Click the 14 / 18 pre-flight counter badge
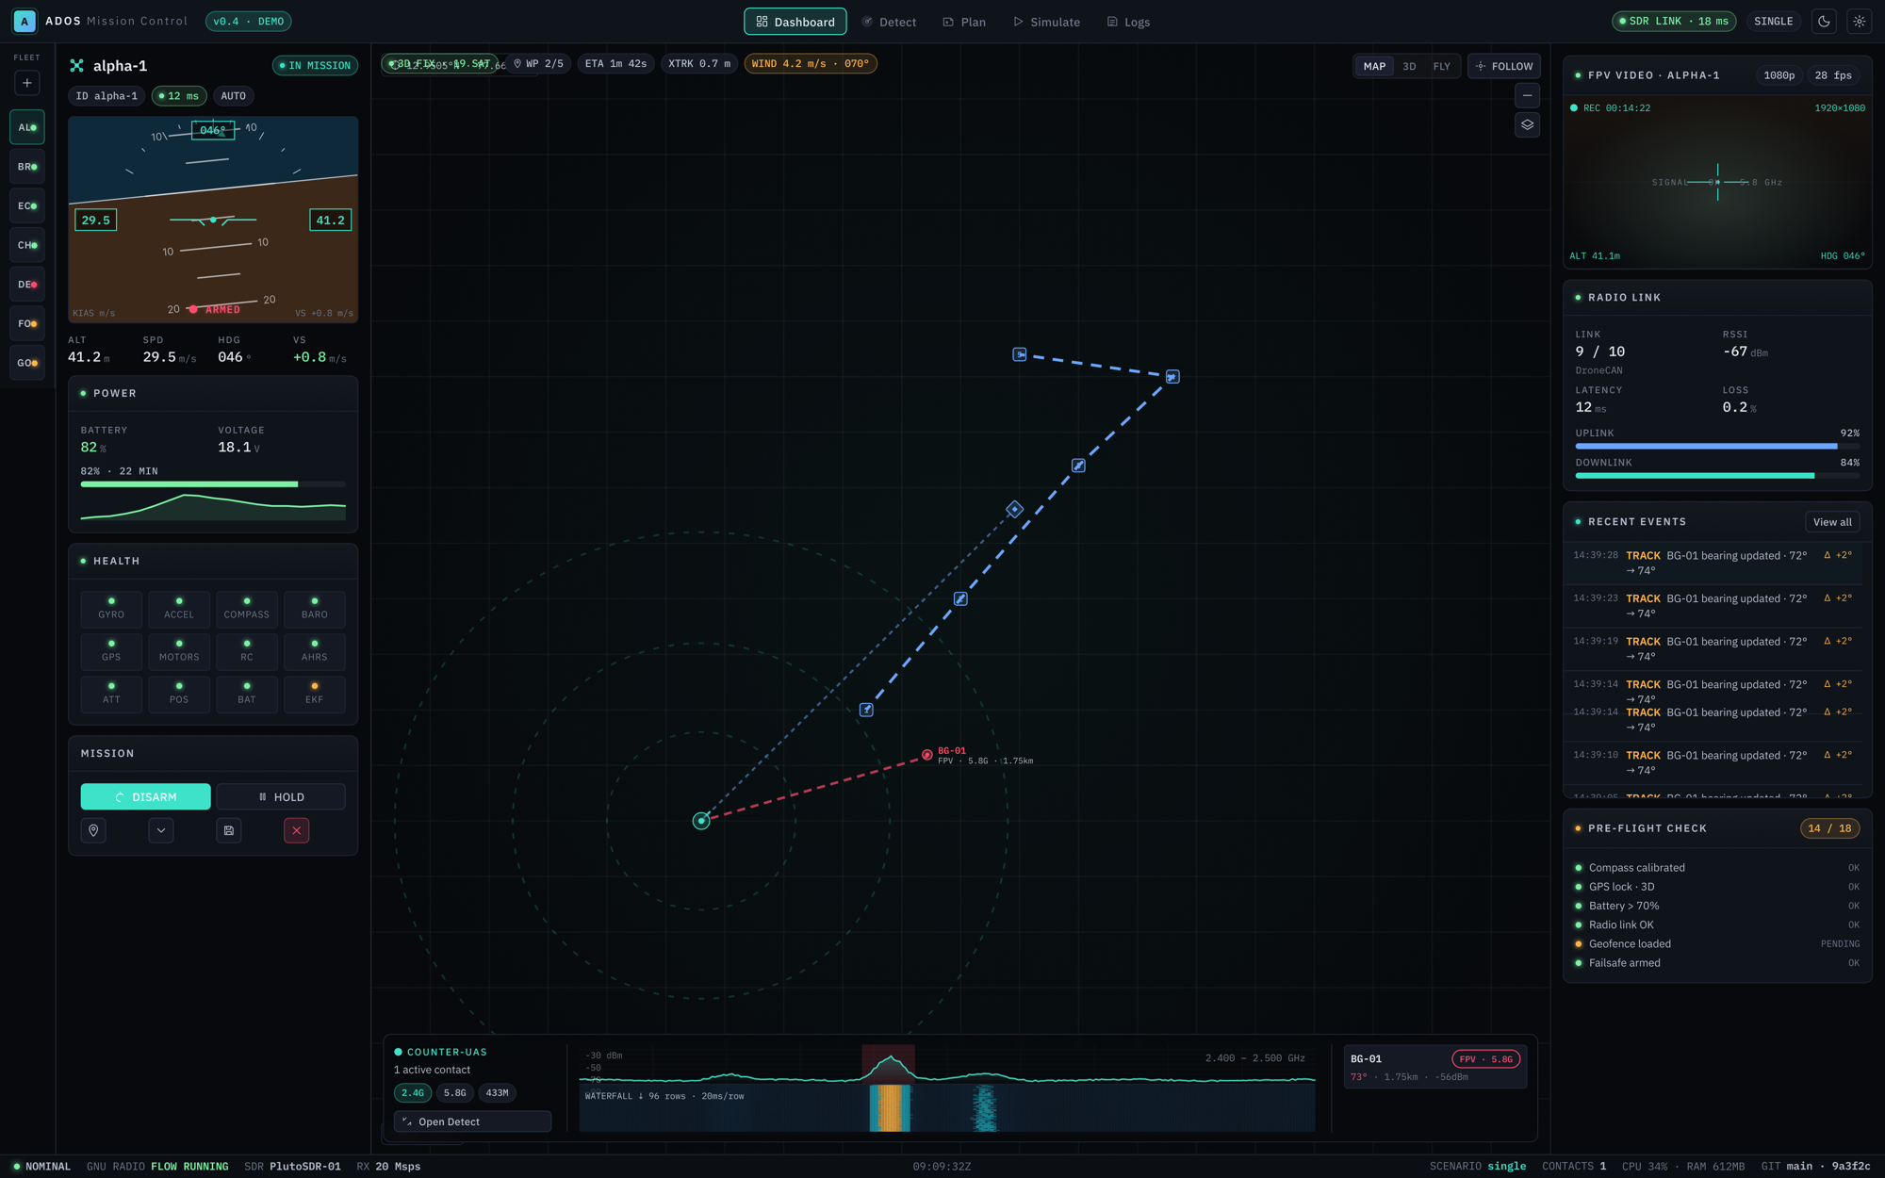 click(1829, 828)
